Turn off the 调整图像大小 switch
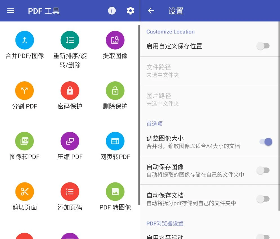This screenshot has height=239, width=280. pos(266,142)
